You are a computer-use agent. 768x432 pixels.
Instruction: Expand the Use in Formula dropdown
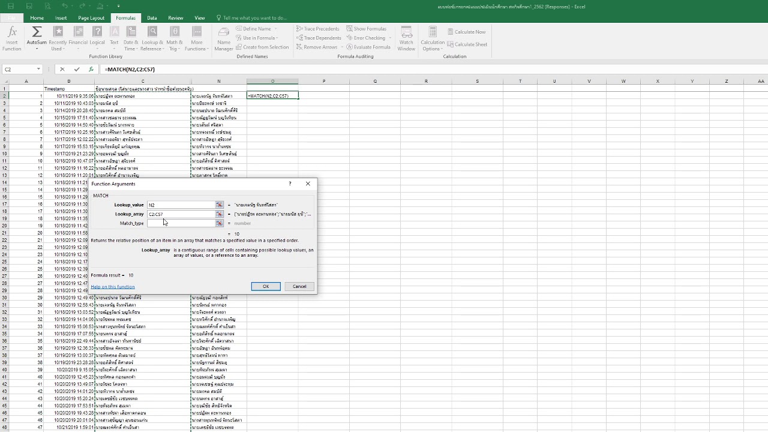pos(277,38)
